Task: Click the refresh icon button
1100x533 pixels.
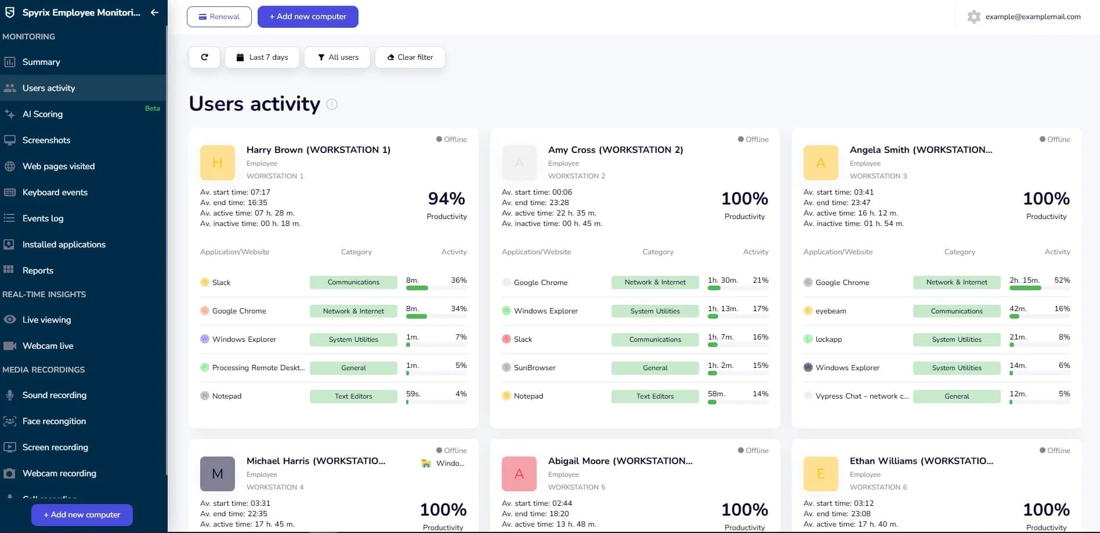Action: tap(204, 57)
